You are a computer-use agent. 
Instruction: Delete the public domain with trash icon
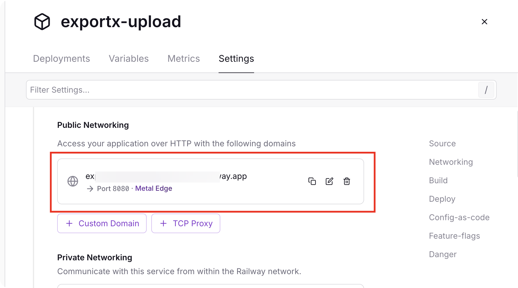point(347,181)
